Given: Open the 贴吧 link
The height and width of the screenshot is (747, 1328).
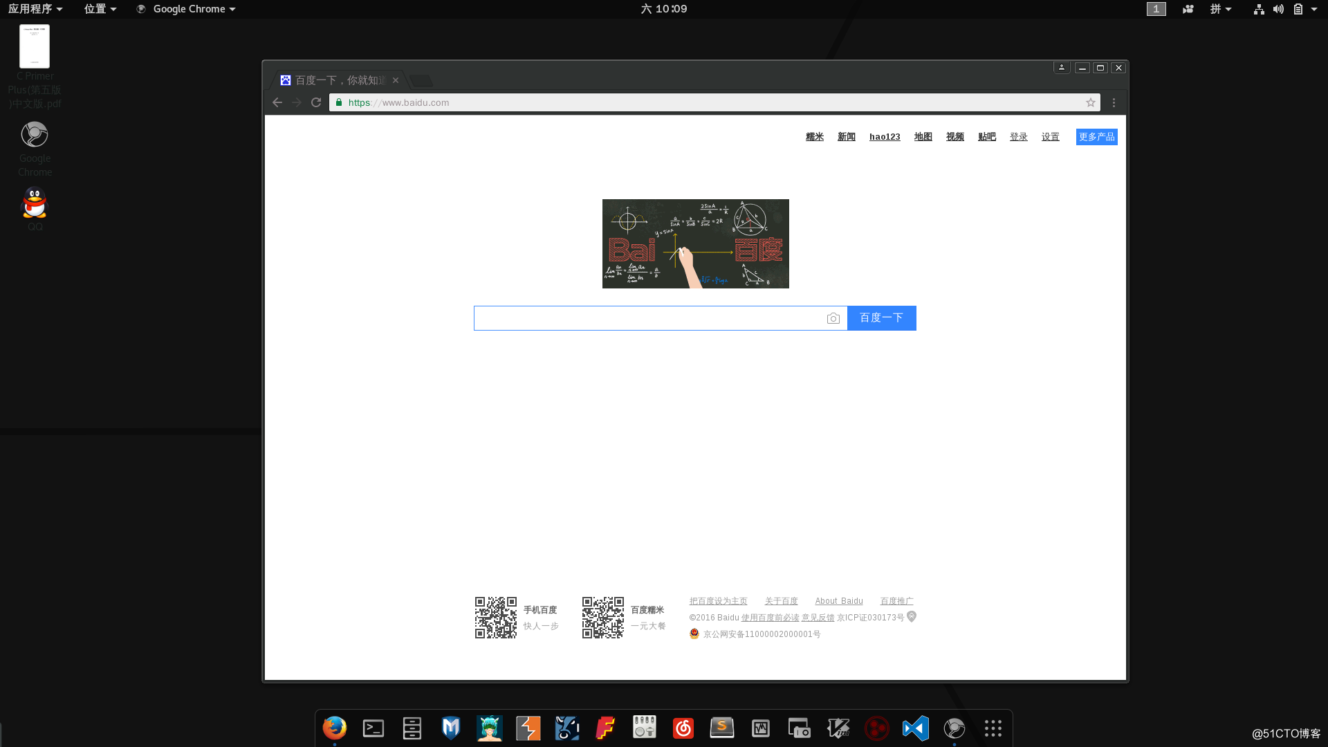Looking at the screenshot, I should click(987, 137).
